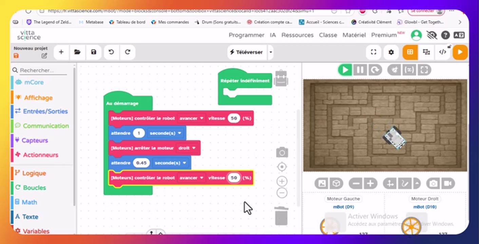
Task: Open the Ressources menu
Action: (297, 35)
